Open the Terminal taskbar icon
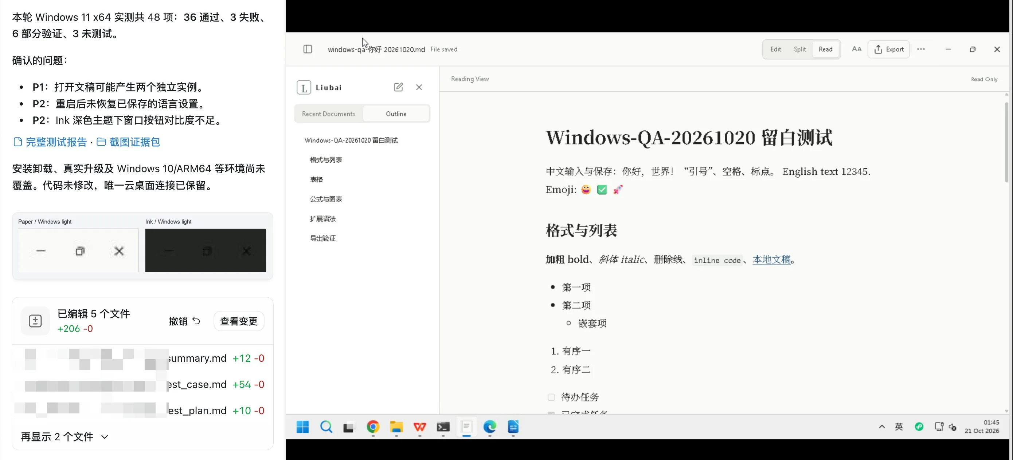 pos(443,427)
